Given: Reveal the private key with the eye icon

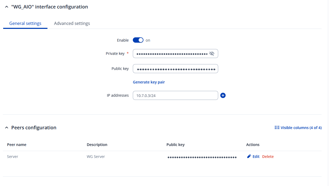Looking at the screenshot, I should (x=212, y=54).
